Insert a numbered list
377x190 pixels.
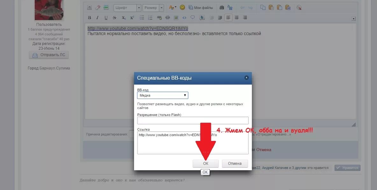pyautogui.click(x=150, y=18)
